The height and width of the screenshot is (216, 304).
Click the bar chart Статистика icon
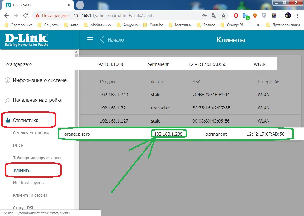[7, 120]
